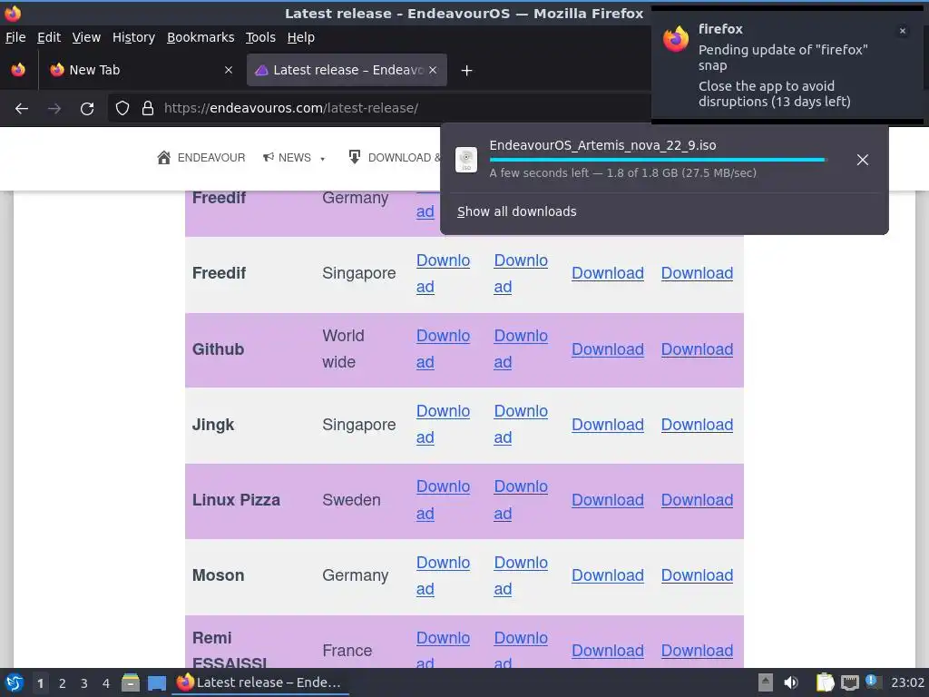Open a new tab with plus button
This screenshot has height=697, width=929.
[x=467, y=71]
